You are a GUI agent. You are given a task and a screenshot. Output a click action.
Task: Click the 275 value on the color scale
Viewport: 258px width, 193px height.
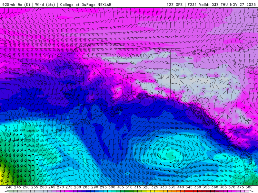pos(69,187)
